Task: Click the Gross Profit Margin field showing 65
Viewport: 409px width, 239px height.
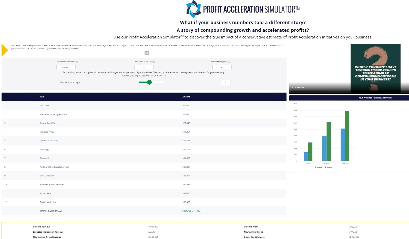Action: [x=144, y=67]
